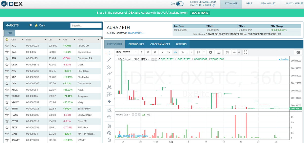This screenshot has width=304, height=143.
Task: Open charts by TradingView link
Action: 133,136
